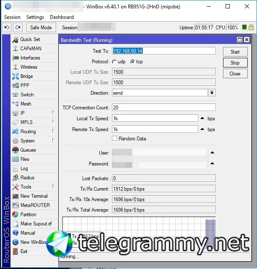The width and height of the screenshot is (257, 269).
Task: Click the padlock icon near CPU
Action: point(251,27)
